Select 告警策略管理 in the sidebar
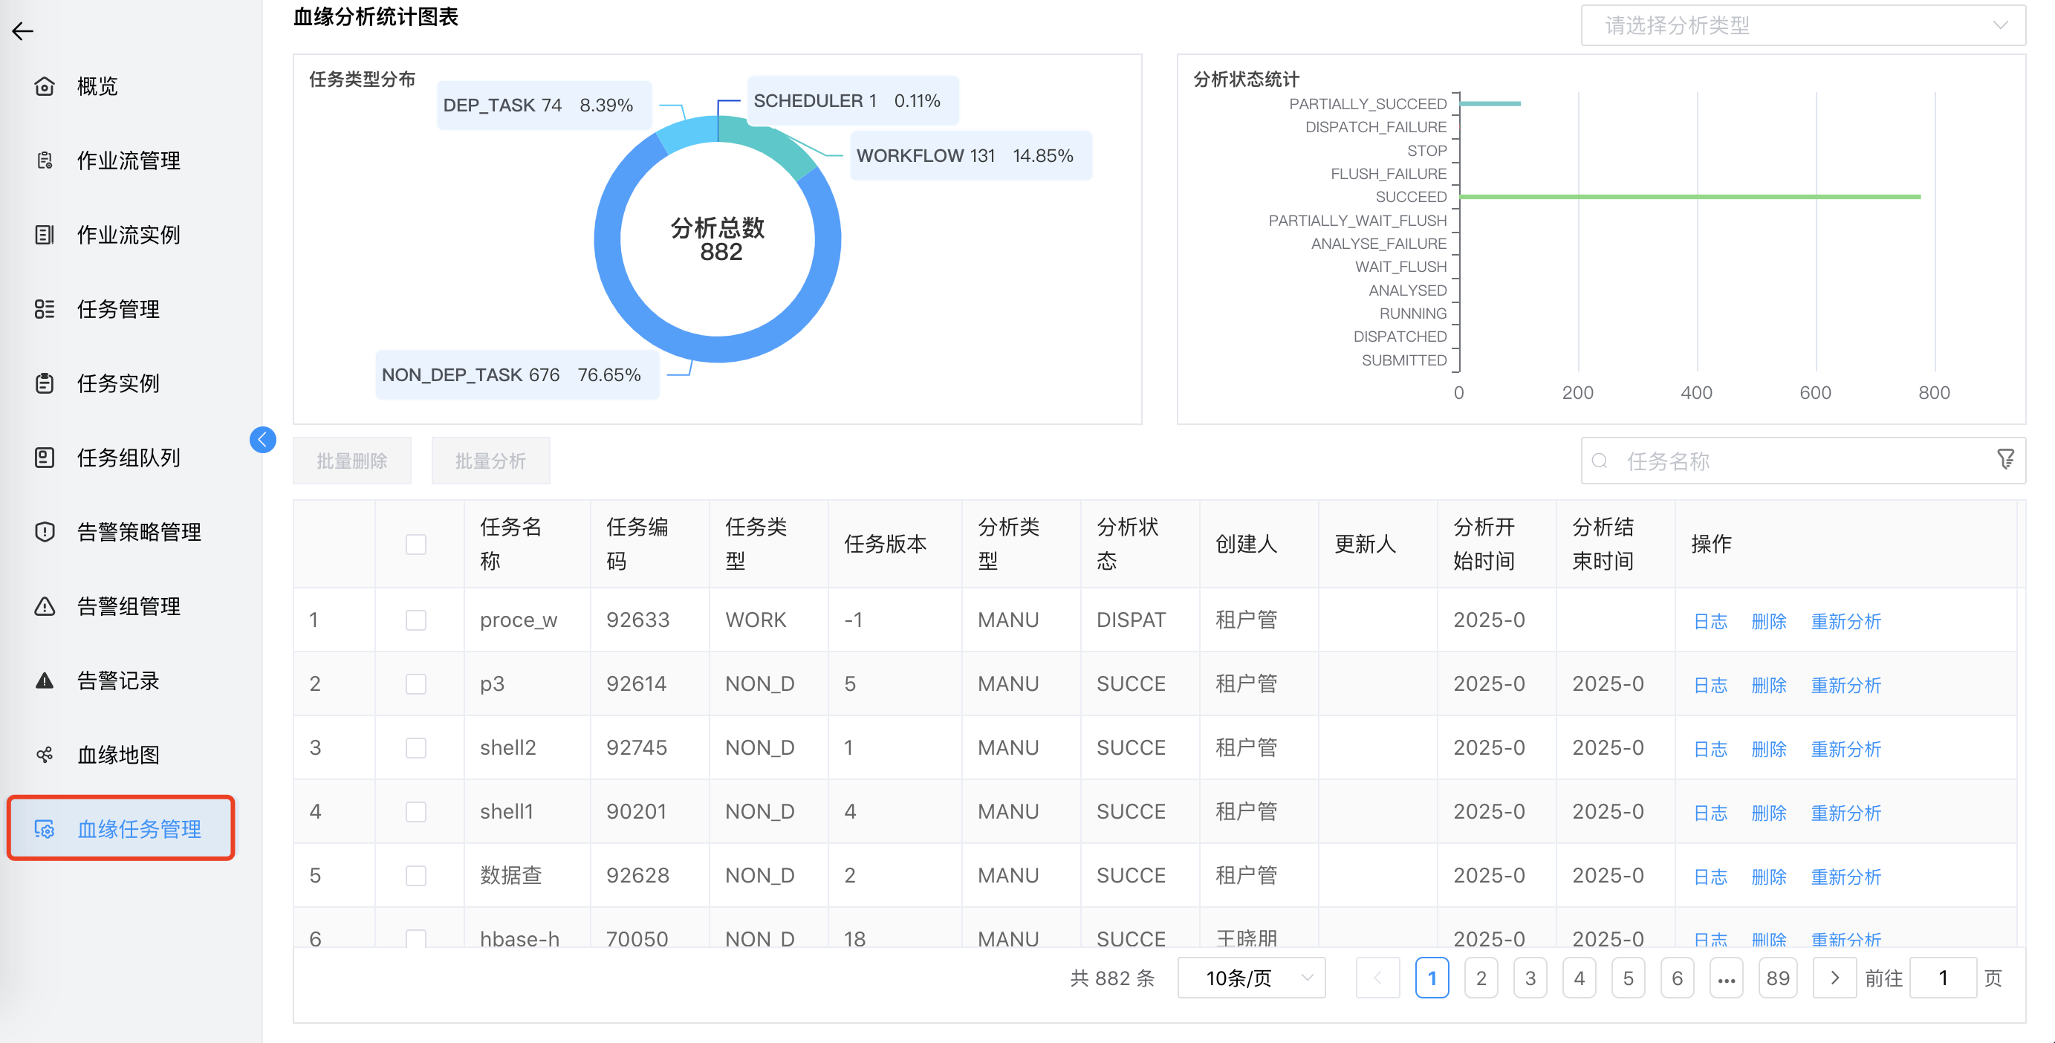2055x1043 pixels. coord(139,532)
